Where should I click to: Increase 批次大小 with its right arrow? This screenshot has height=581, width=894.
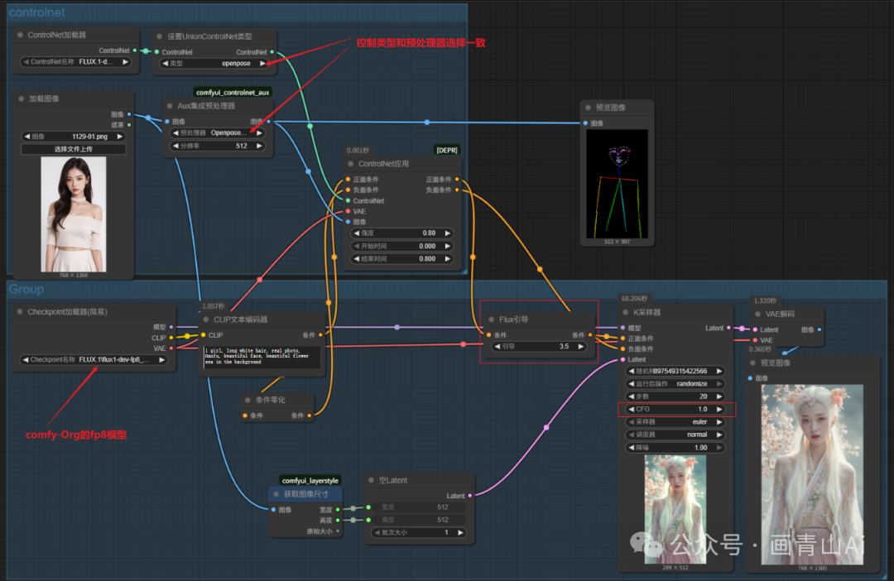click(x=459, y=532)
